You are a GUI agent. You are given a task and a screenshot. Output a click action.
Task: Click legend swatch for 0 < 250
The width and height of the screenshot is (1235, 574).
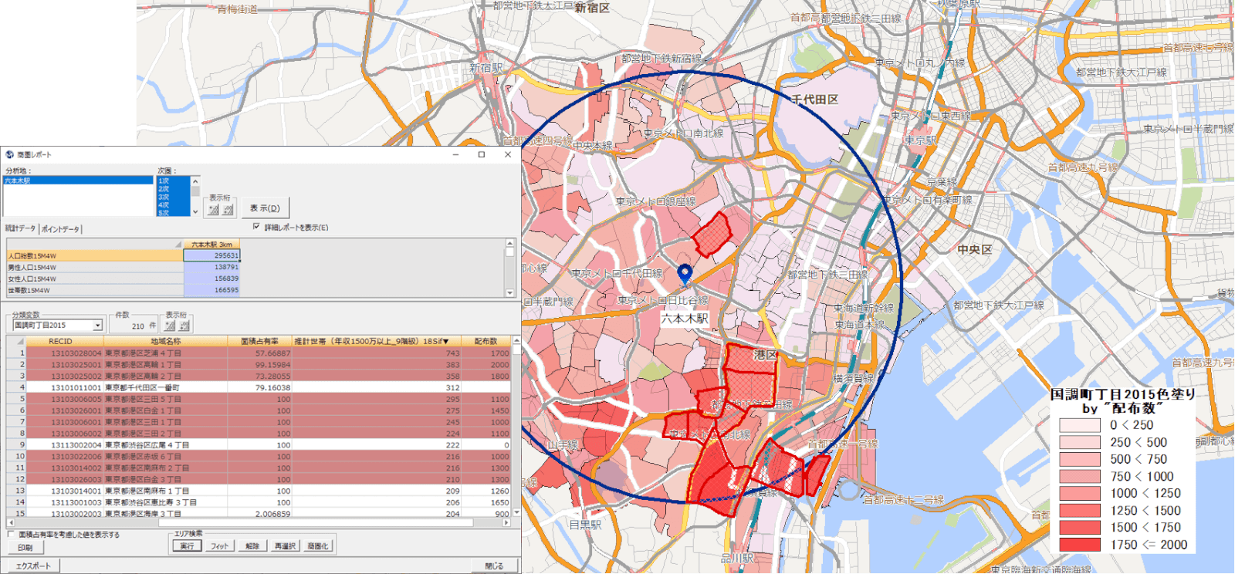click(1080, 425)
